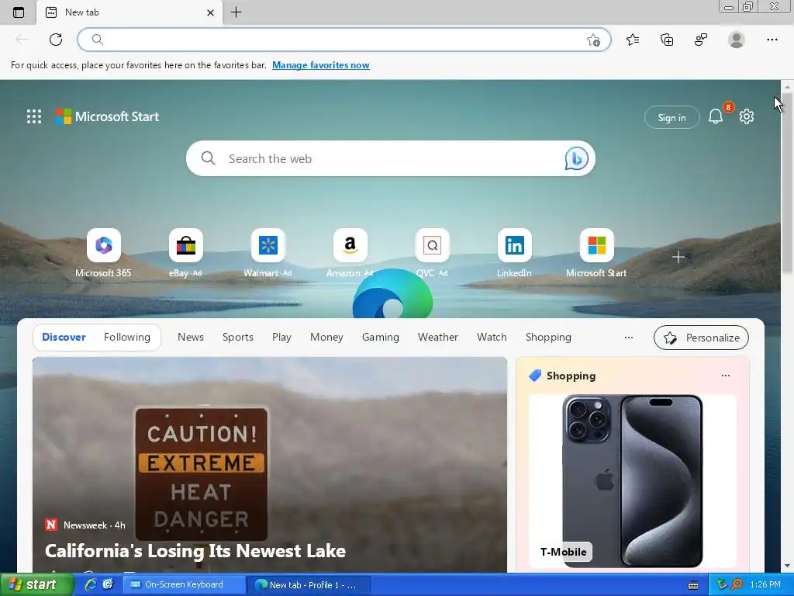Image resolution: width=794 pixels, height=596 pixels.
Task: Open the T-Mobile iPhone shopping thumbnail
Action: [633, 481]
